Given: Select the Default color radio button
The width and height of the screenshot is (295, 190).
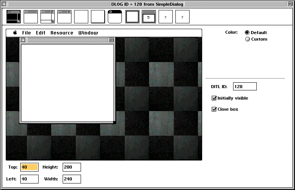Looking at the screenshot, I should coord(247,33).
